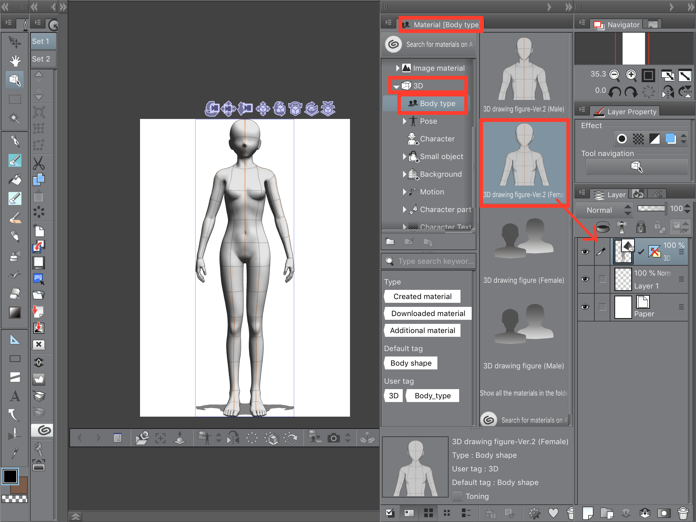Enable the Toning checkbox
The image size is (696, 522).
pyautogui.click(x=458, y=496)
